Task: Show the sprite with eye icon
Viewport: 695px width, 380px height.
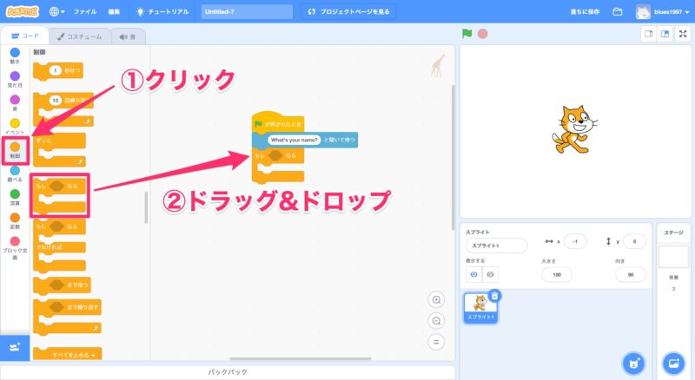Action: (474, 274)
